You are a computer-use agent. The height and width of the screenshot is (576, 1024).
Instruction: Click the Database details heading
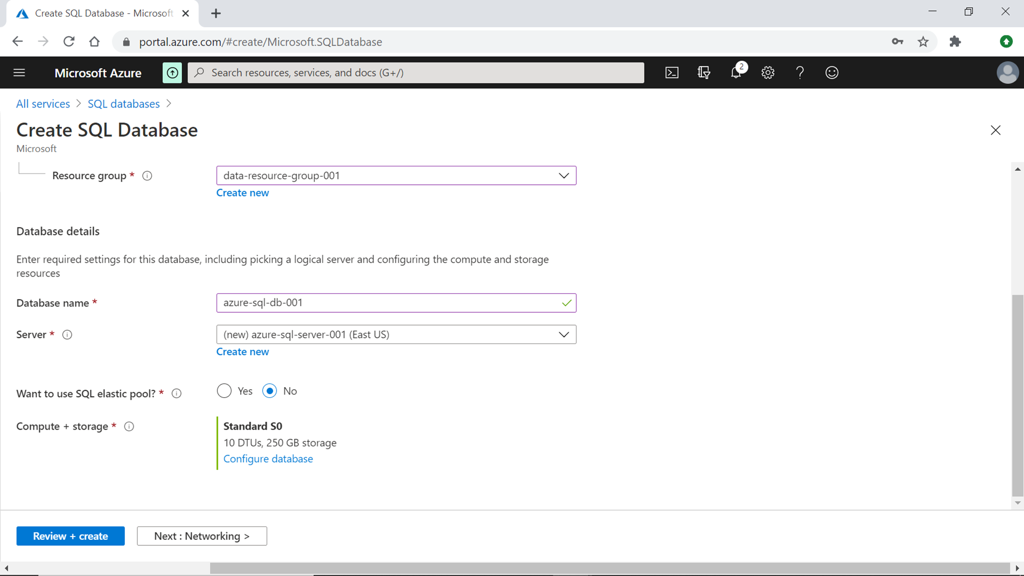click(x=58, y=231)
